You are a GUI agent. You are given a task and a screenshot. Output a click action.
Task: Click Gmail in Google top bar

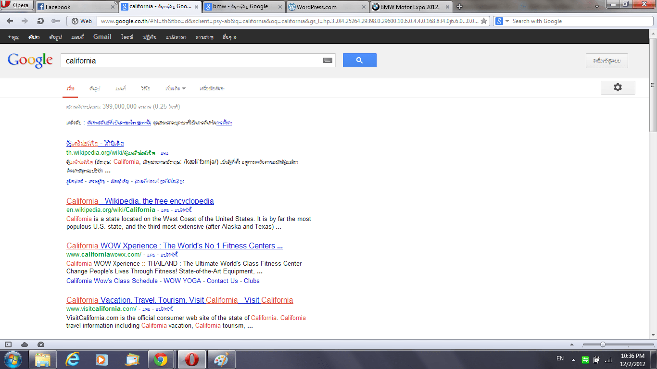click(x=102, y=37)
